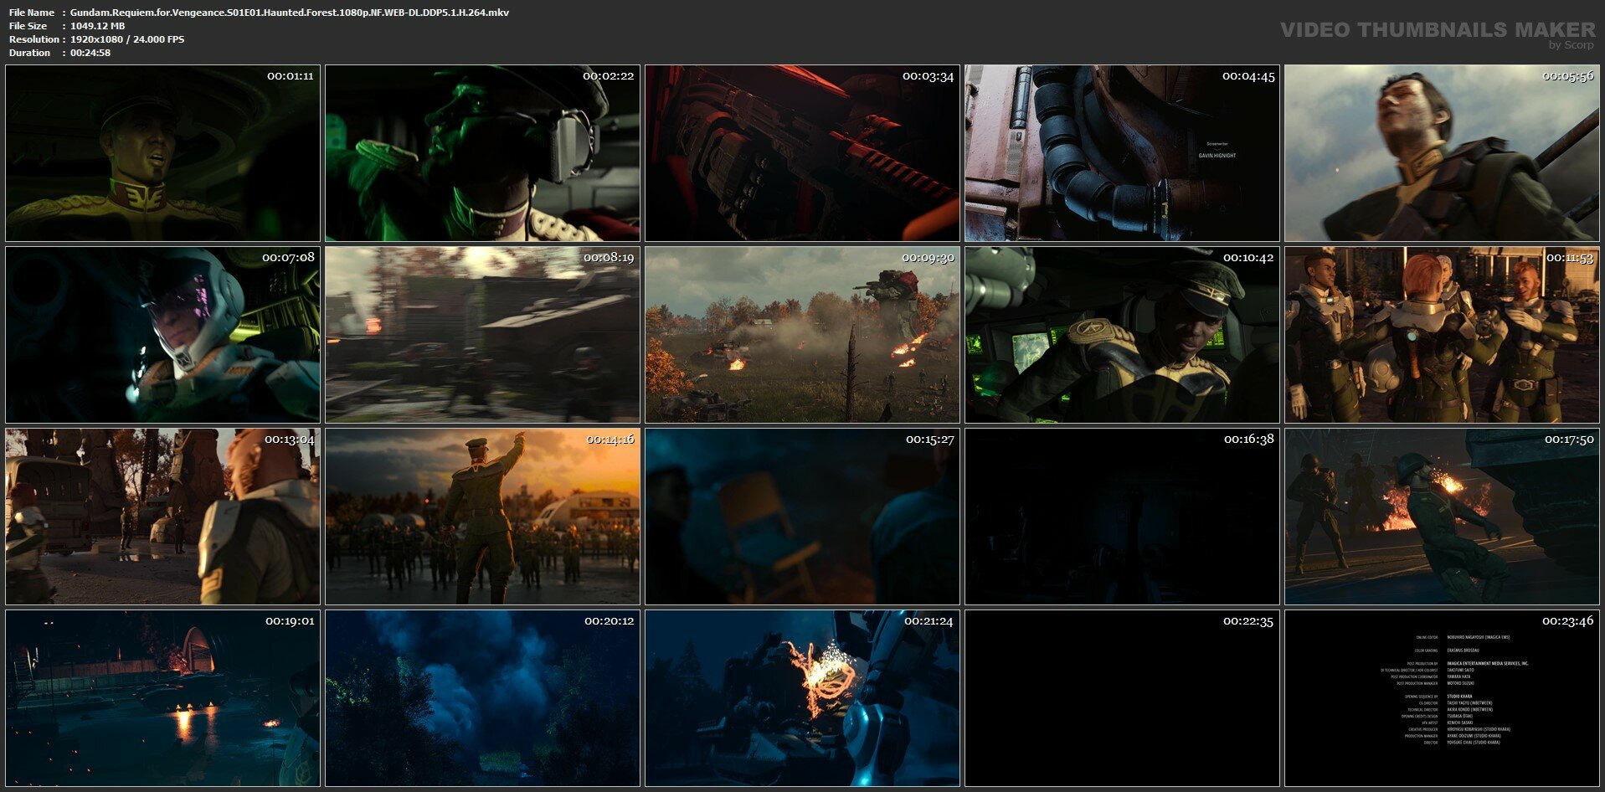Select the black frame at 00:22:35

(x=1122, y=698)
